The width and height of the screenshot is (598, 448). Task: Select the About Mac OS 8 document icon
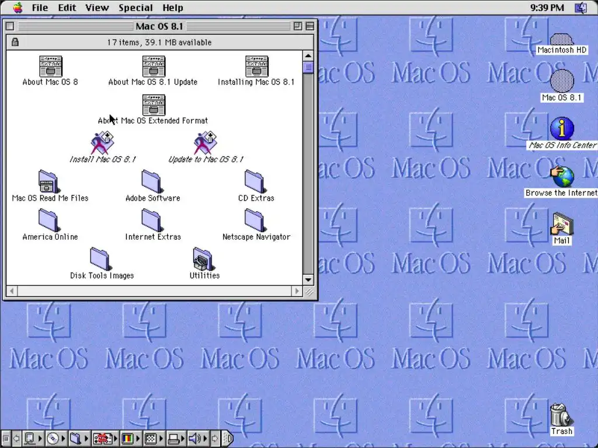(51, 66)
